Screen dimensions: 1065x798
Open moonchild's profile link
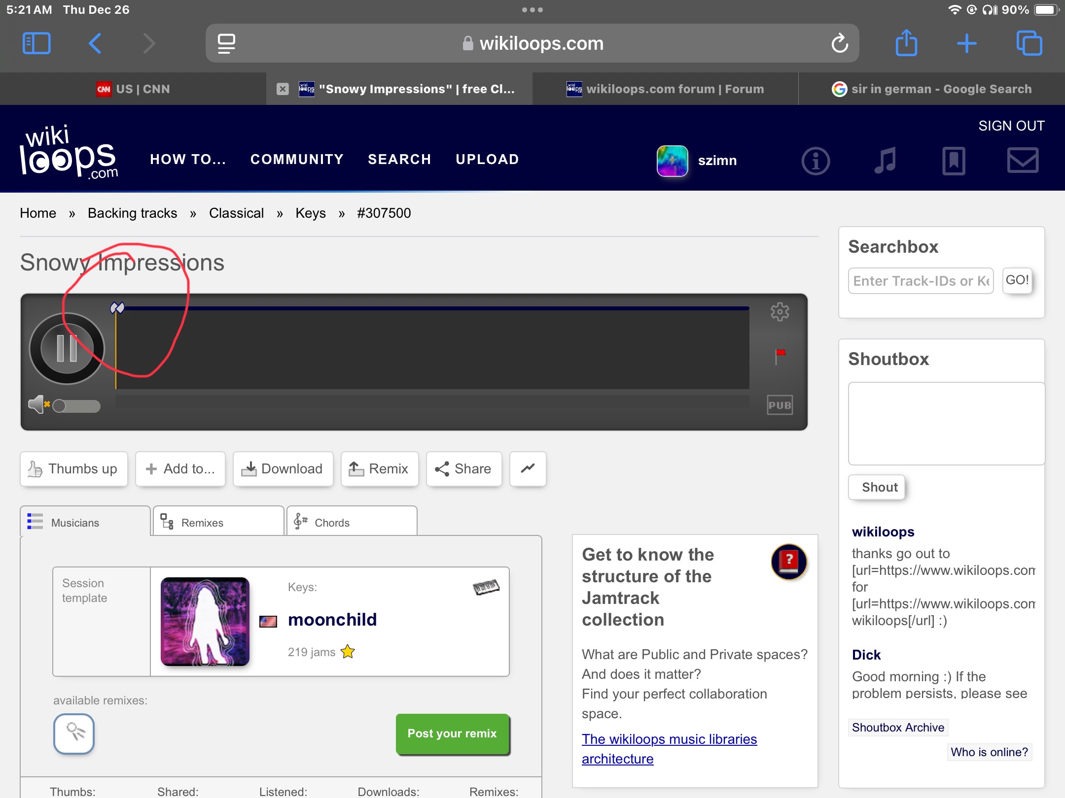pos(332,620)
